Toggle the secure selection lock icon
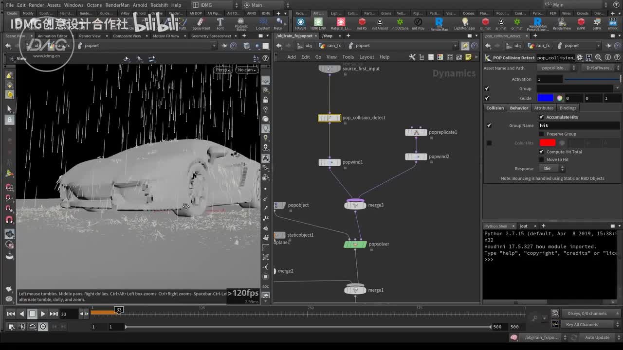The height and width of the screenshot is (350, 623). (x=9, y=120)
